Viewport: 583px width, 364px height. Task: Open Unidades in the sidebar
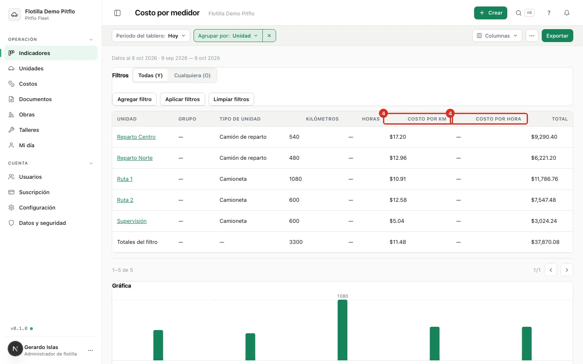51,68
